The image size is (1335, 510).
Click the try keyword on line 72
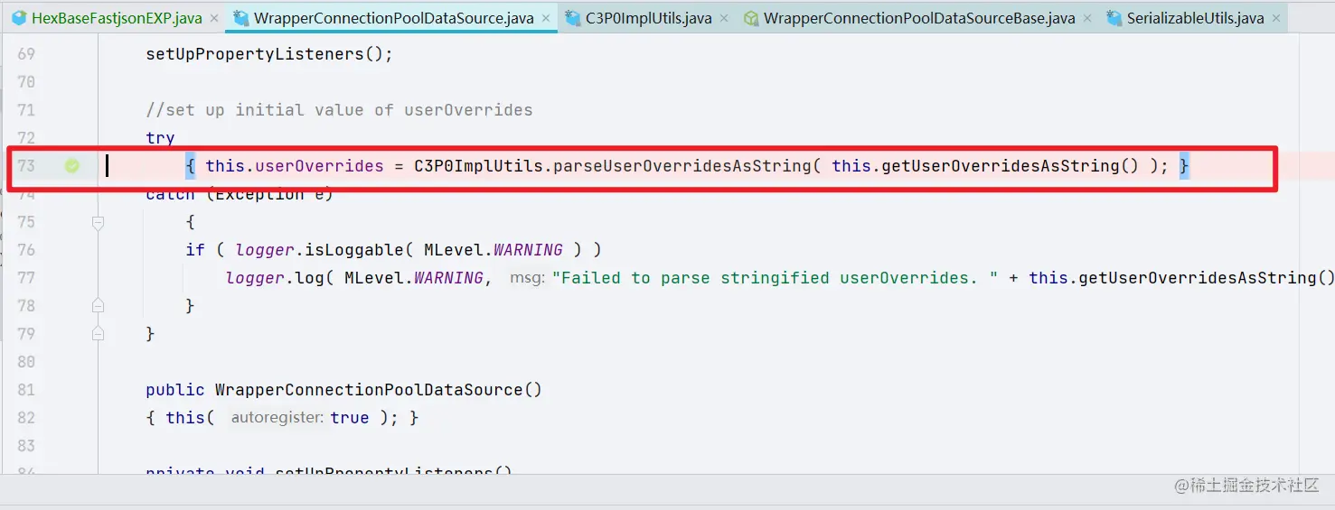pos(160,138)
